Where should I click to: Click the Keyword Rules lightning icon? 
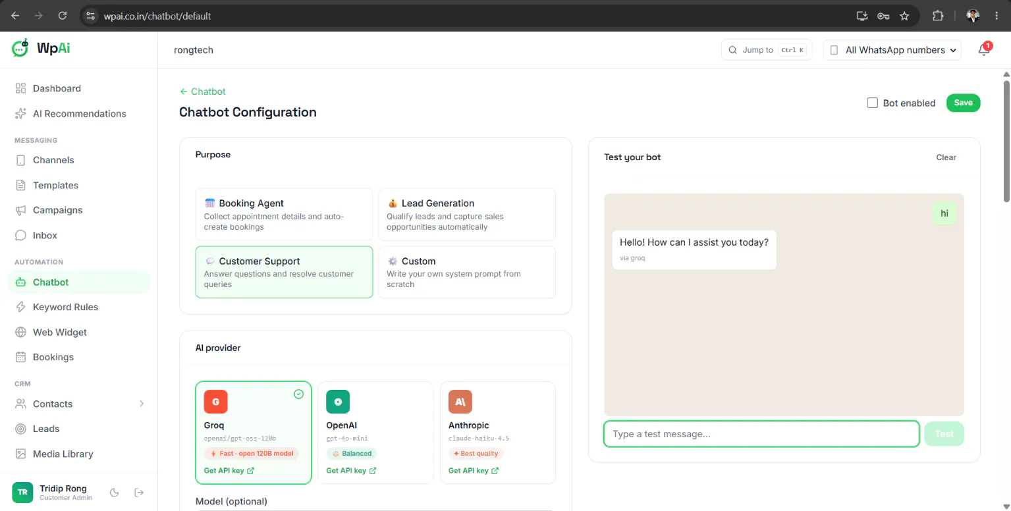[x=20, y=307]
